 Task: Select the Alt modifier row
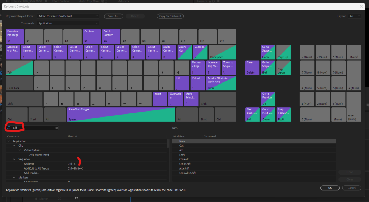[254, 150]
